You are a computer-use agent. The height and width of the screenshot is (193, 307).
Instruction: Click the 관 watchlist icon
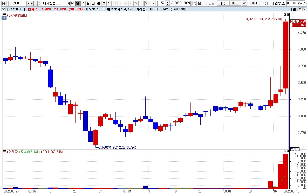pos(39,3)
